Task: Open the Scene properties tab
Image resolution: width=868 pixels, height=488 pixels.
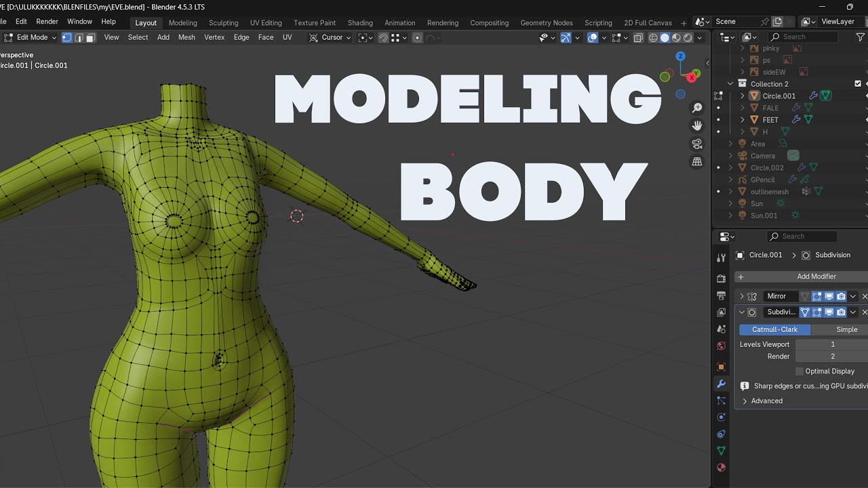Action: click(721, 329)
